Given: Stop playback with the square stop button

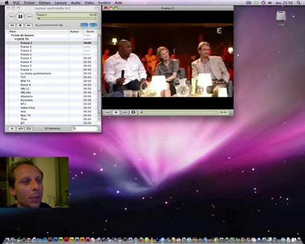Looking at the screenshot, I should click(x=20, y=25).
